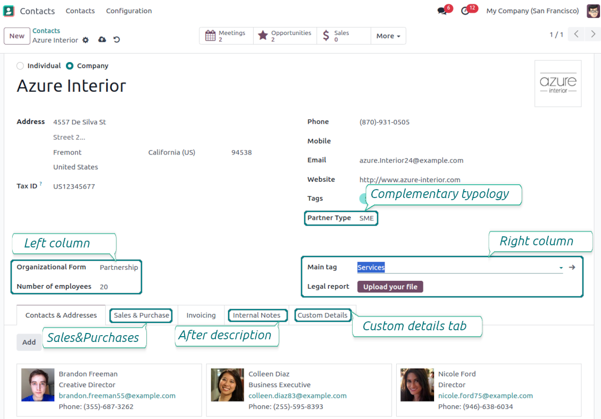
Task: Click the Number of employees field 20
Action: [104, 287]
